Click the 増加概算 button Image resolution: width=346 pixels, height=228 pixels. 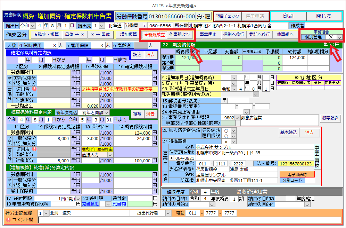[x=129, y=35]
